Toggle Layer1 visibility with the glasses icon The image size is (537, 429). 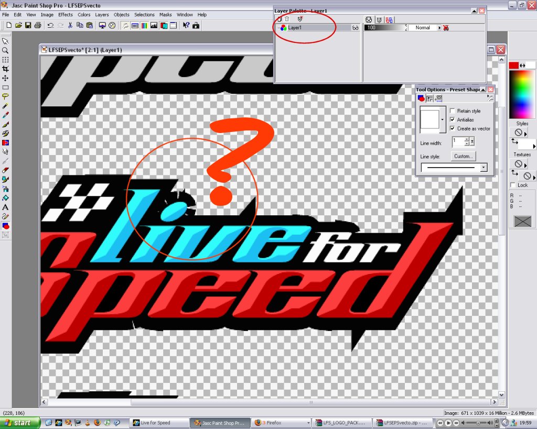click(x=355, y=28)
